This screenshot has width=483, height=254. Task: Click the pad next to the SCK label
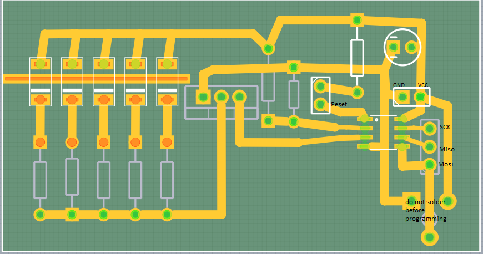coord(430,128)
